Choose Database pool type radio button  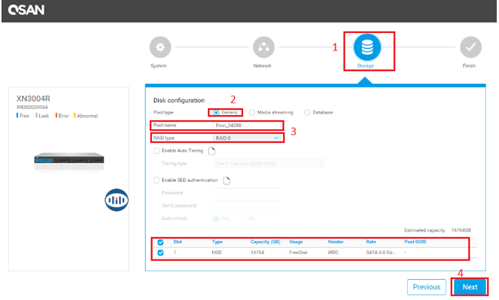click(x=307, y=113)
